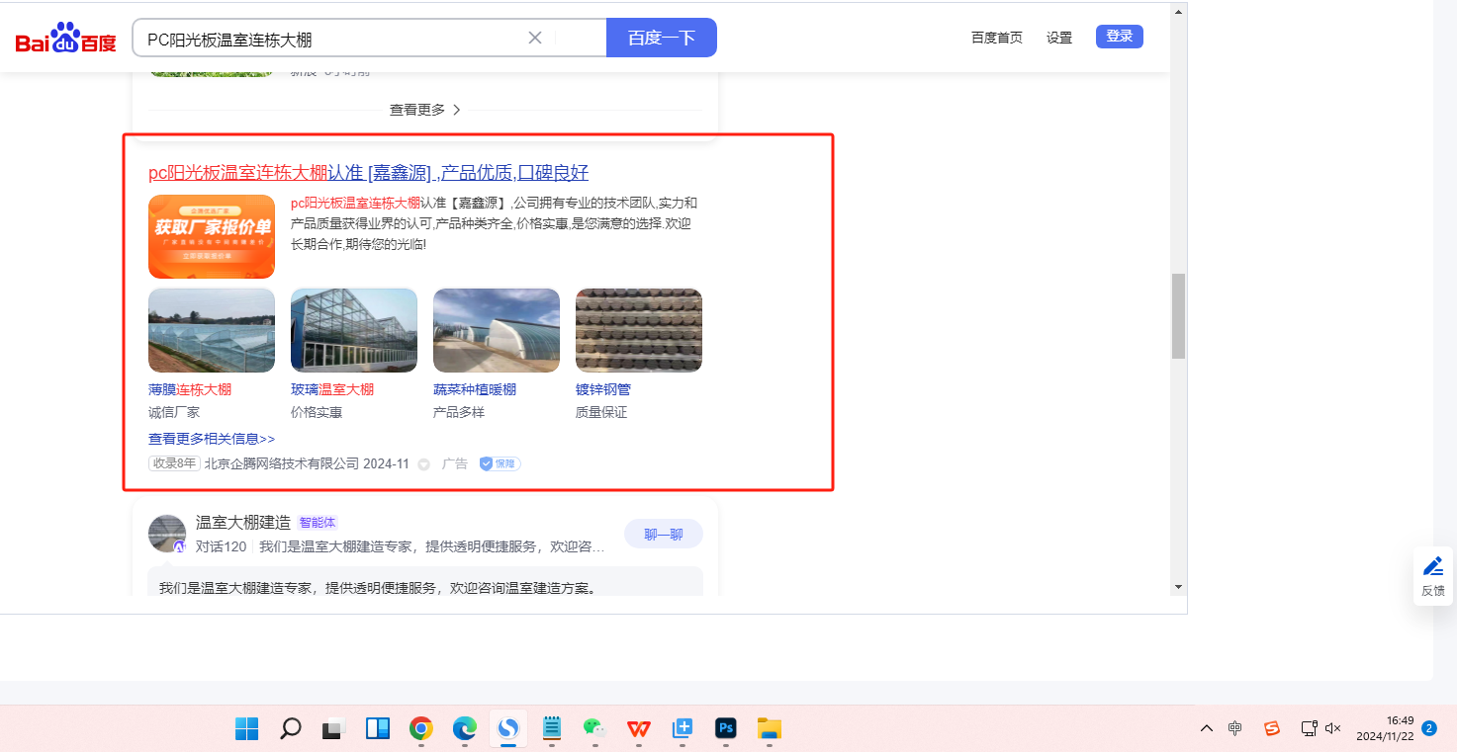The height and width of the screenshot is (752, 1457).
Task: Click the 保障 shield badge
Action: (500, 463)
